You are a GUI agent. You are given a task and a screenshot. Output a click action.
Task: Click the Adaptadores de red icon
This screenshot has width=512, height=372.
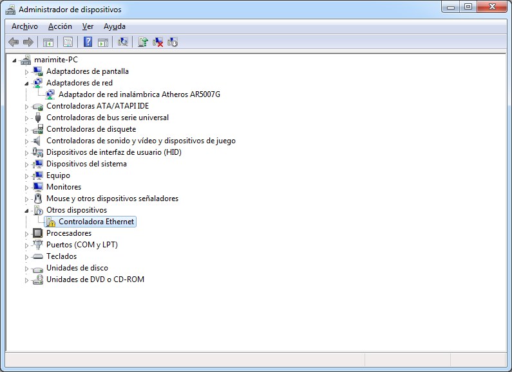point(38,83)
